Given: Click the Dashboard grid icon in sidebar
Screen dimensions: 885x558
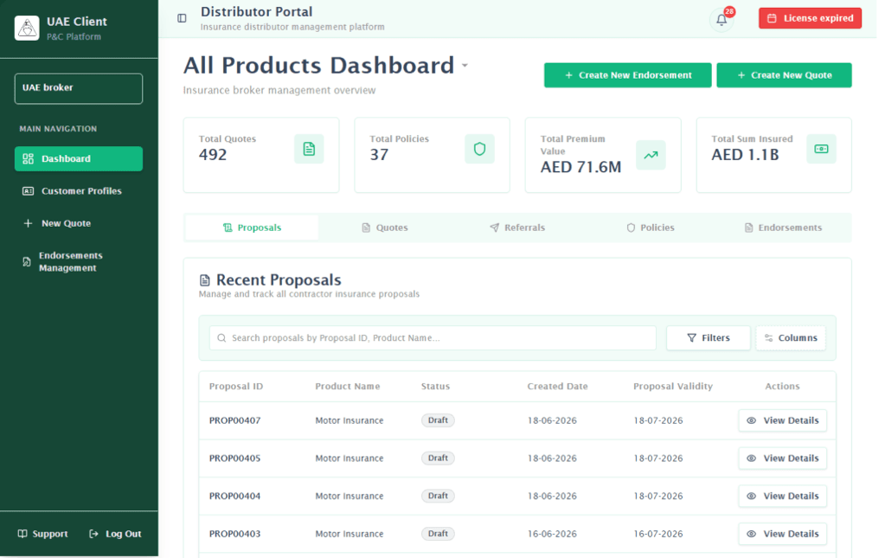Looking at the screenshot, I should coord(28,158).
